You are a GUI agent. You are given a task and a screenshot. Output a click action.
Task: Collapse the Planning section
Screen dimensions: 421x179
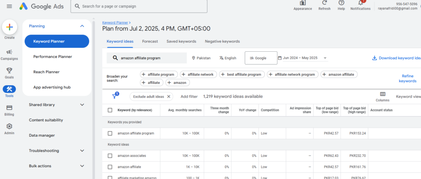pos(82,26)
